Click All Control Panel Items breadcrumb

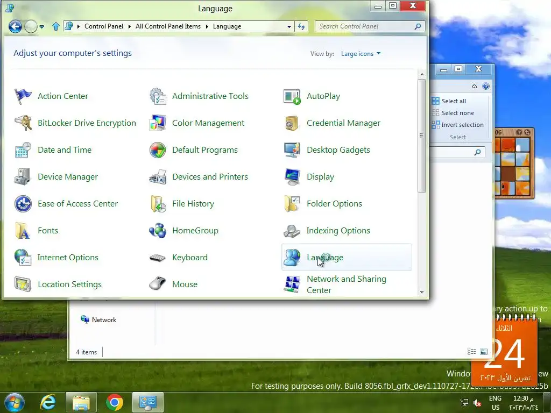tap(168, 26)
